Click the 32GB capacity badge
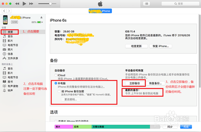The image size is (201, 132). point(14,22)
